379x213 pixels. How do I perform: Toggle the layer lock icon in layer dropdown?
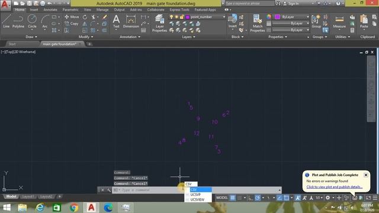pos(182,17)
